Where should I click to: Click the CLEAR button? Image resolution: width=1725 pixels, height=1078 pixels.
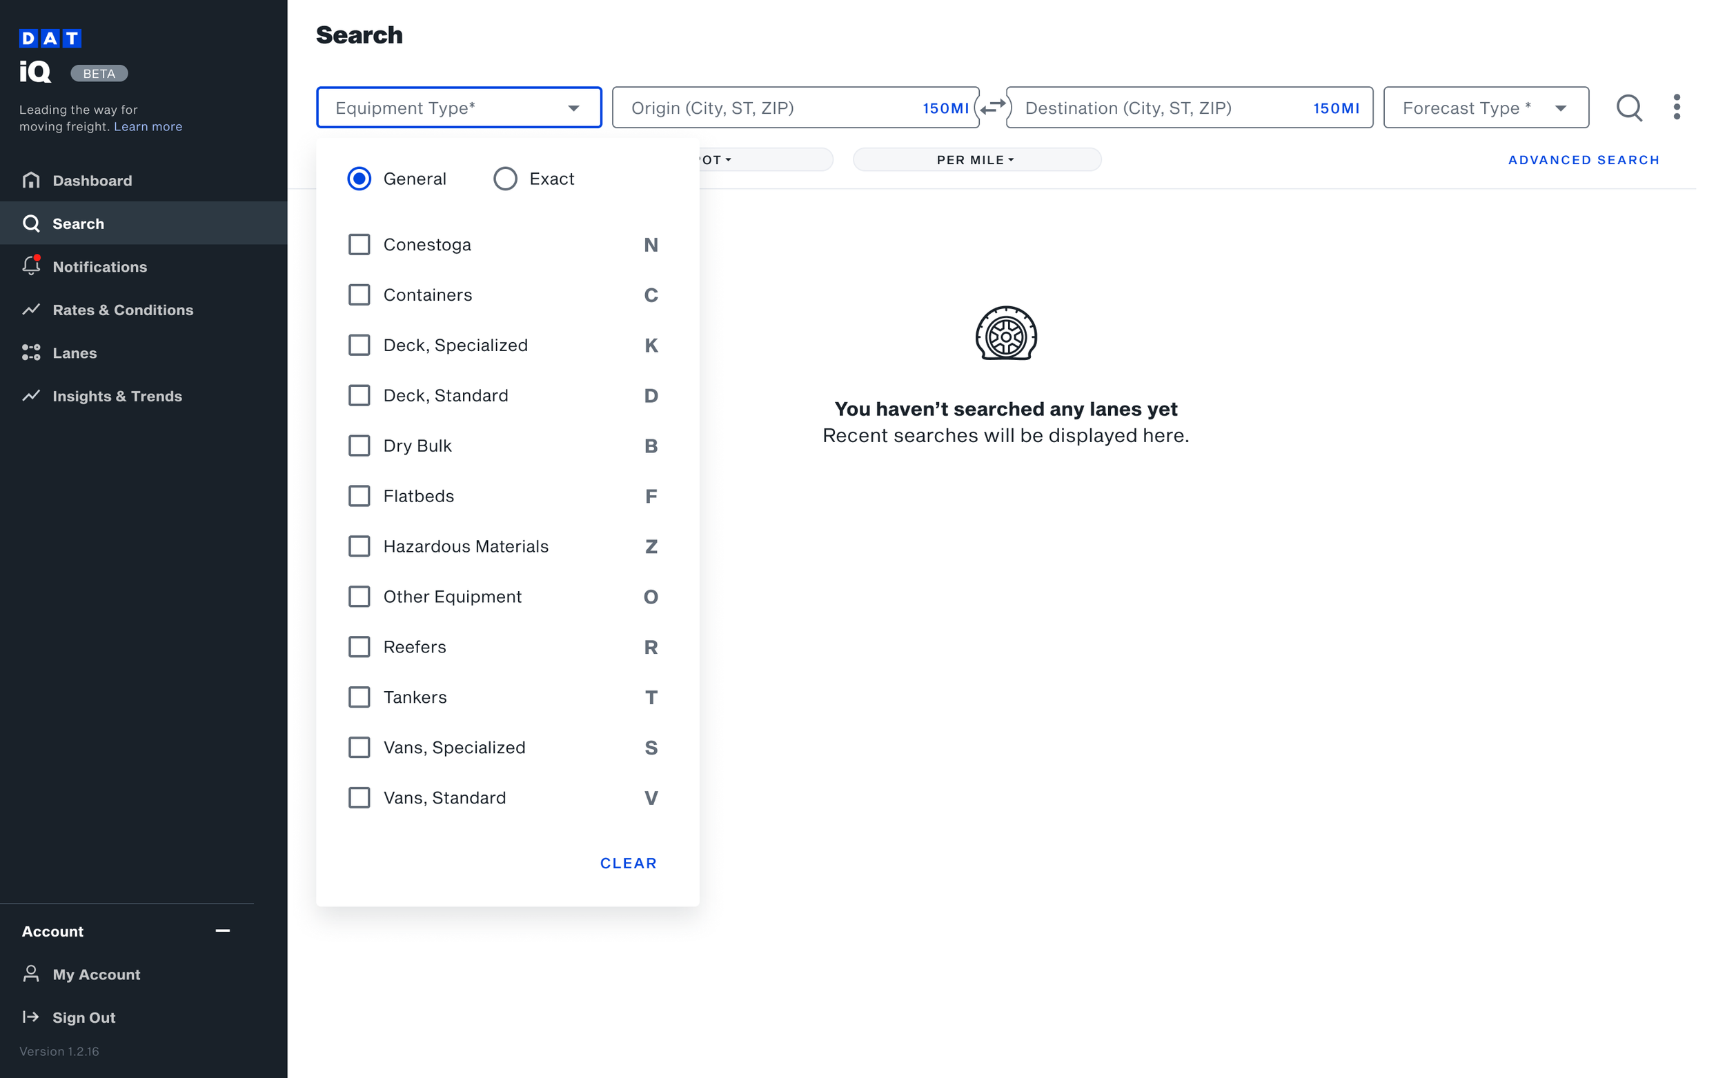(627, 863)
